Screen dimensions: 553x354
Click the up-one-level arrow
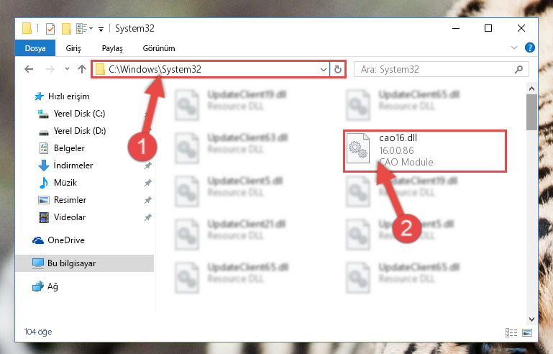pyautogui.click(x=82, y=69)
